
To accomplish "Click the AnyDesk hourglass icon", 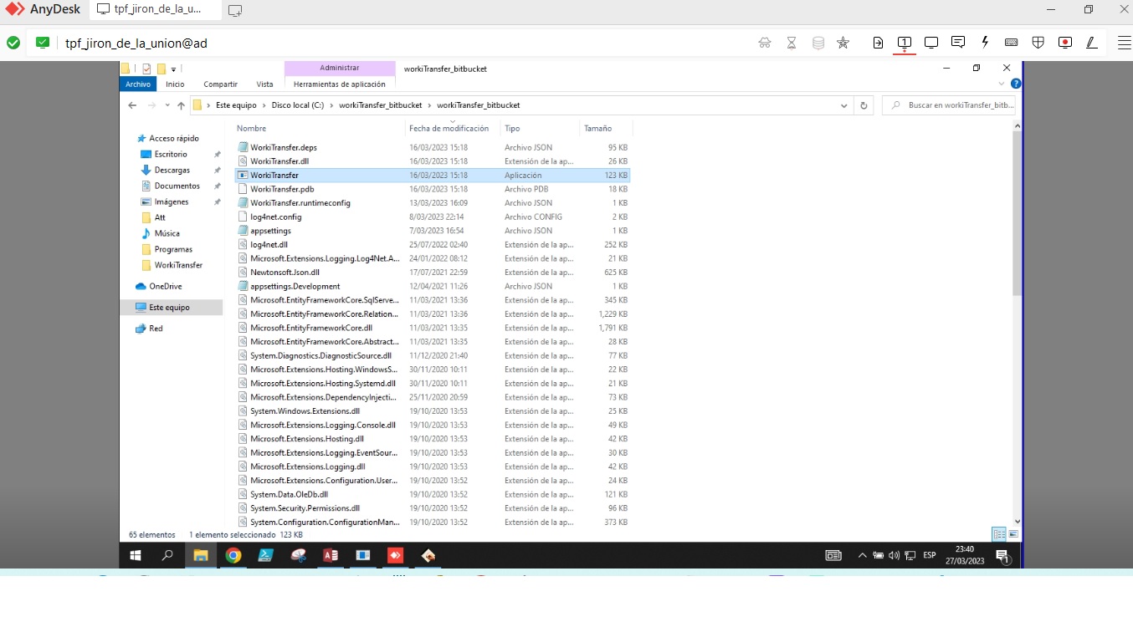I will [x=792, y=43].
